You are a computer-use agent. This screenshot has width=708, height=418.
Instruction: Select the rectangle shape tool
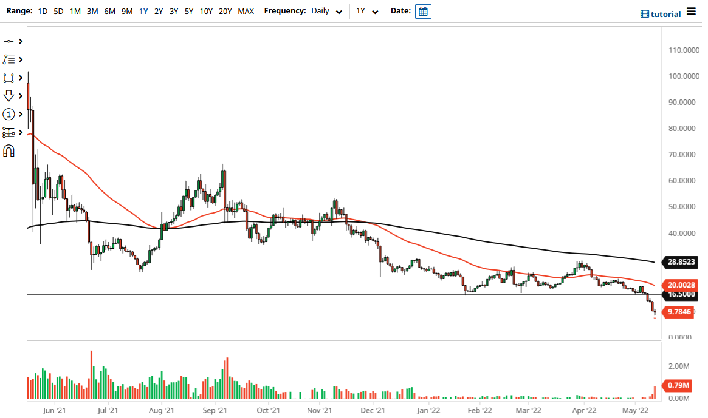[9, 78]
